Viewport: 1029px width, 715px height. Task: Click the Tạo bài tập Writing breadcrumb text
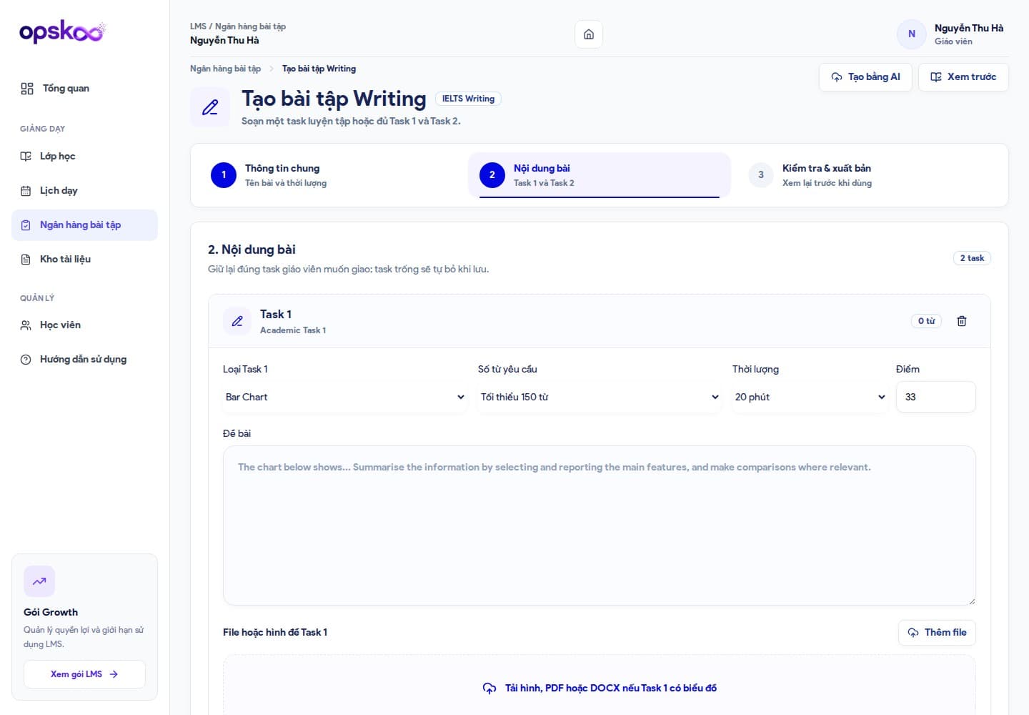click(319, 69)
